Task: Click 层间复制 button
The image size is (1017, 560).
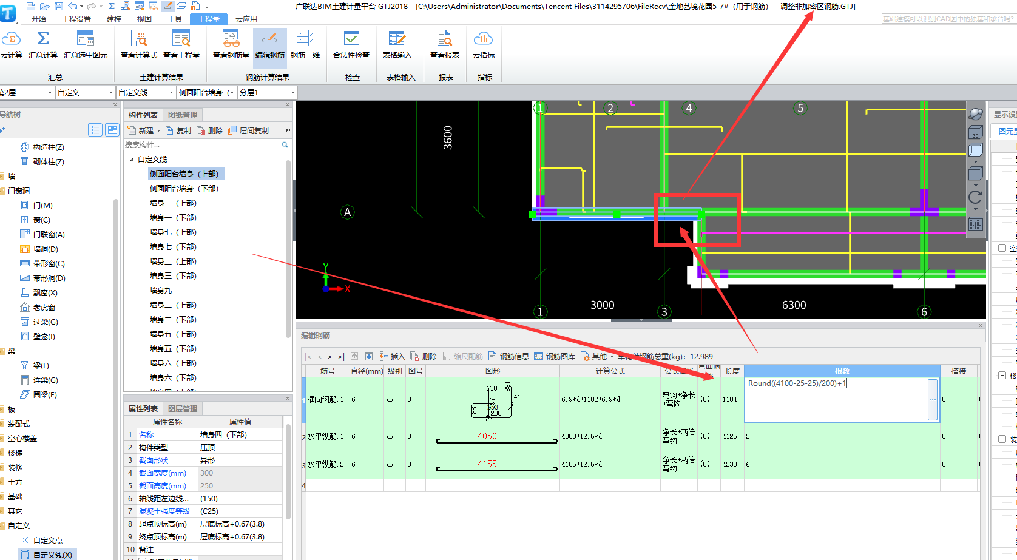Action: [x=249, y=130]
